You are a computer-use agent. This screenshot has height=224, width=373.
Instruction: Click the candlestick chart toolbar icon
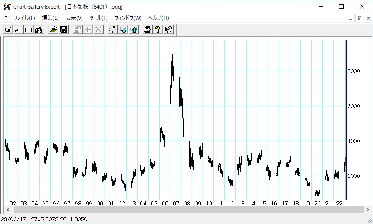pos(8,30)
